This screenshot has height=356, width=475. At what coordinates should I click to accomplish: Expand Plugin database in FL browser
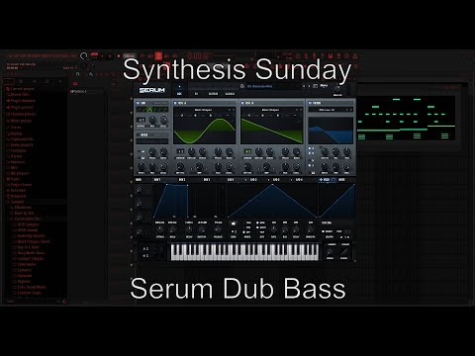click(21, 101)
